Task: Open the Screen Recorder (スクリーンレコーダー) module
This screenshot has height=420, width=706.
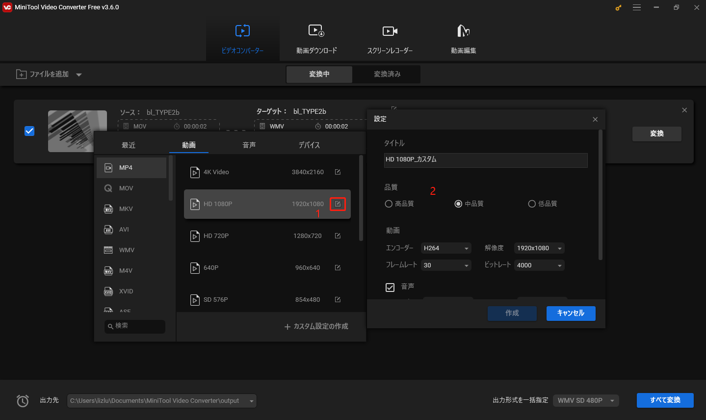Action: point(390,39)
